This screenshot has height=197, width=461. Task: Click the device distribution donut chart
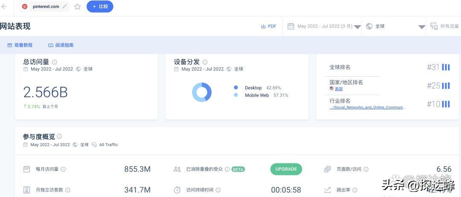click(x=201, y=92)
